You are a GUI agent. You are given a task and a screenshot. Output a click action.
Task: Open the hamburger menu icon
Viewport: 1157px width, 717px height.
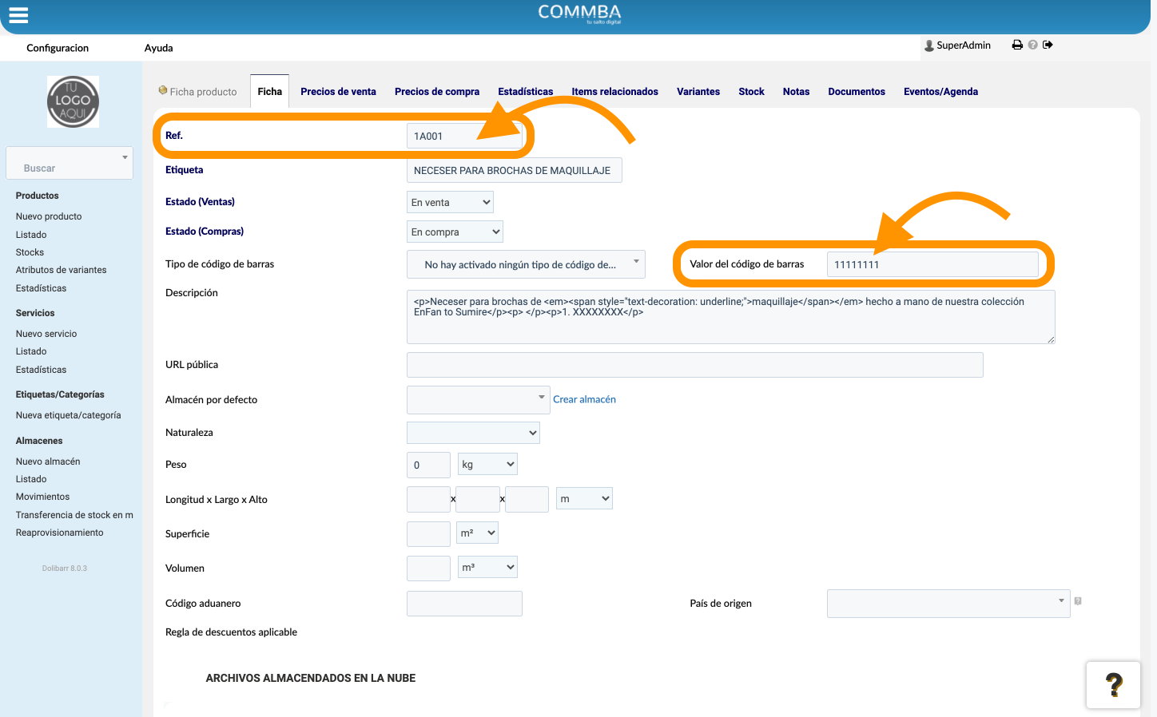(x=18, y=15)
